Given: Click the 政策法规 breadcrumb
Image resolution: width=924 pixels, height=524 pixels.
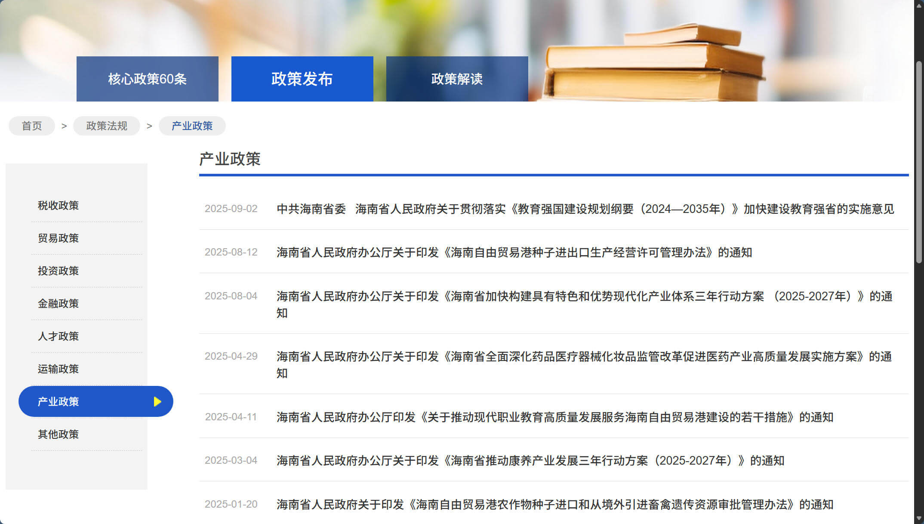Looking at the screenshot, I should click(x=107, y=126).
